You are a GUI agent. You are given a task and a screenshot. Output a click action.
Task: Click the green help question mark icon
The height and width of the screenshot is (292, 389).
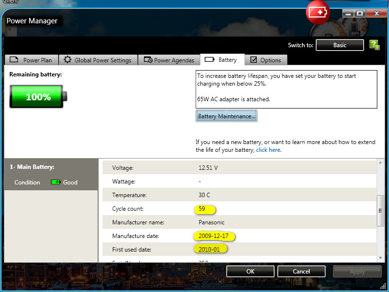tap(374, 45)
